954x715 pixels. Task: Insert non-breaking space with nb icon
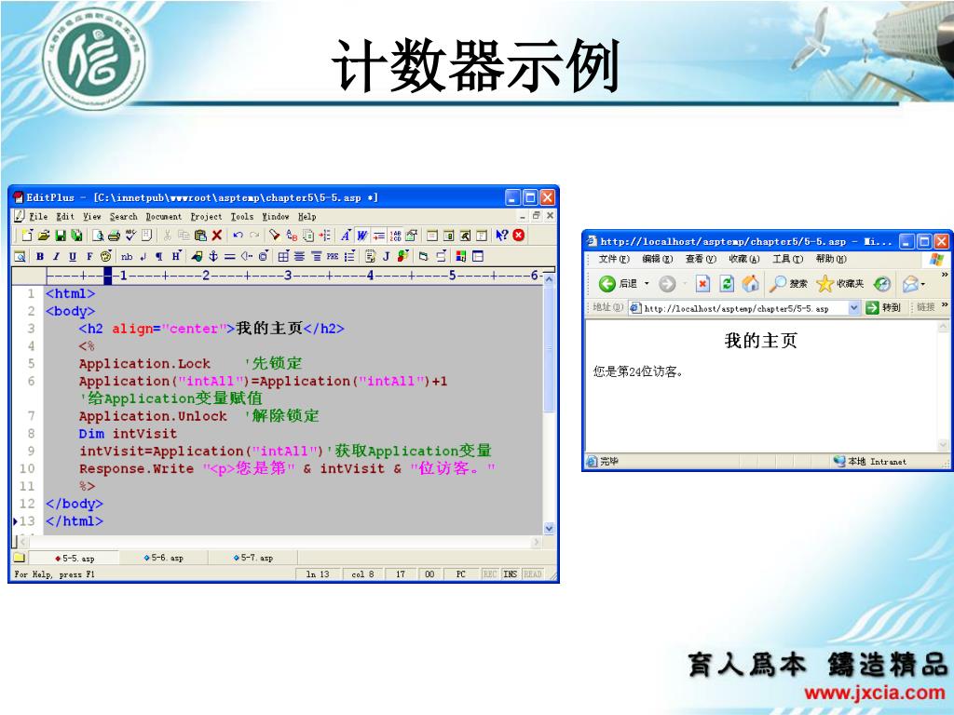(x=127, y=257)
